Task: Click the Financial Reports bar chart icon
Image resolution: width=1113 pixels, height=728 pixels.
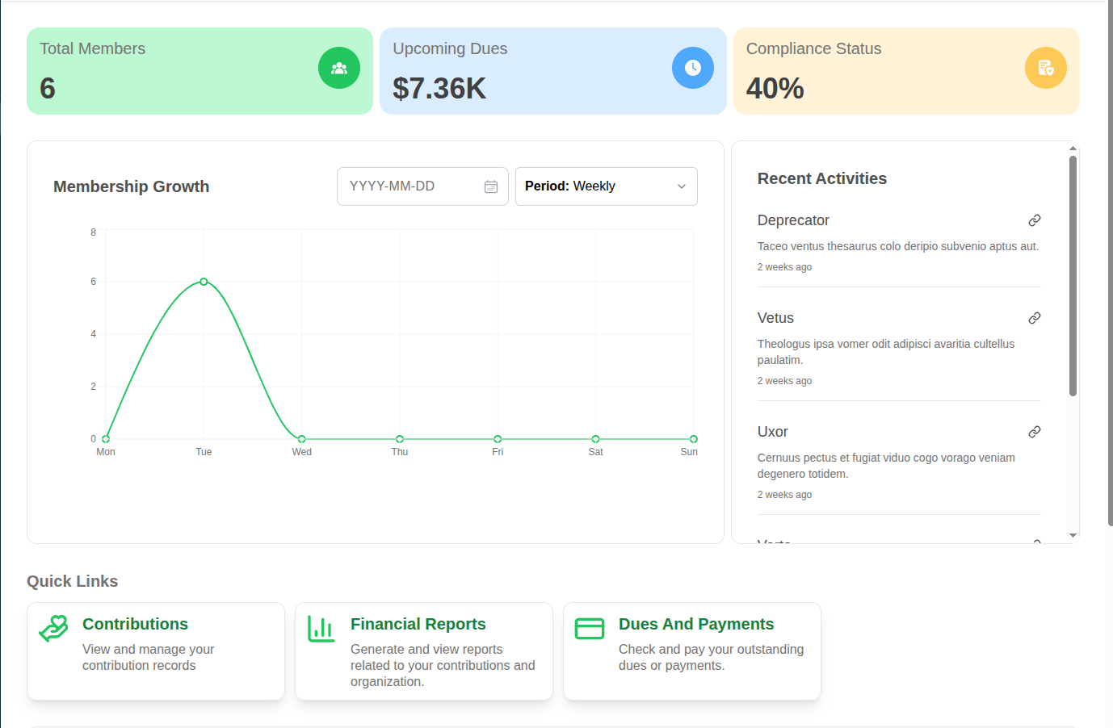Action: tap(321, 629)
